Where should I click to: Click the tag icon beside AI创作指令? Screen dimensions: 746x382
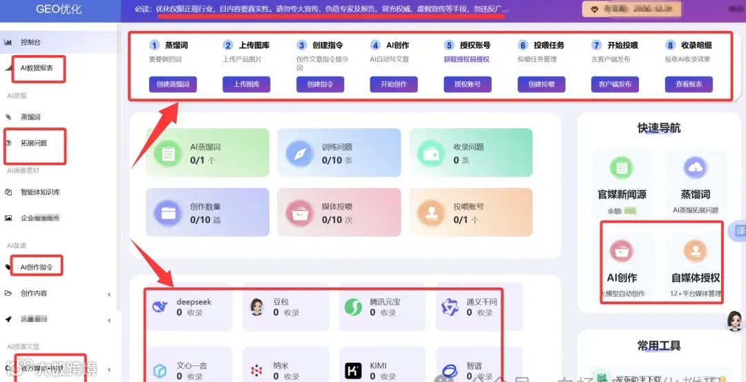point(8,267)
